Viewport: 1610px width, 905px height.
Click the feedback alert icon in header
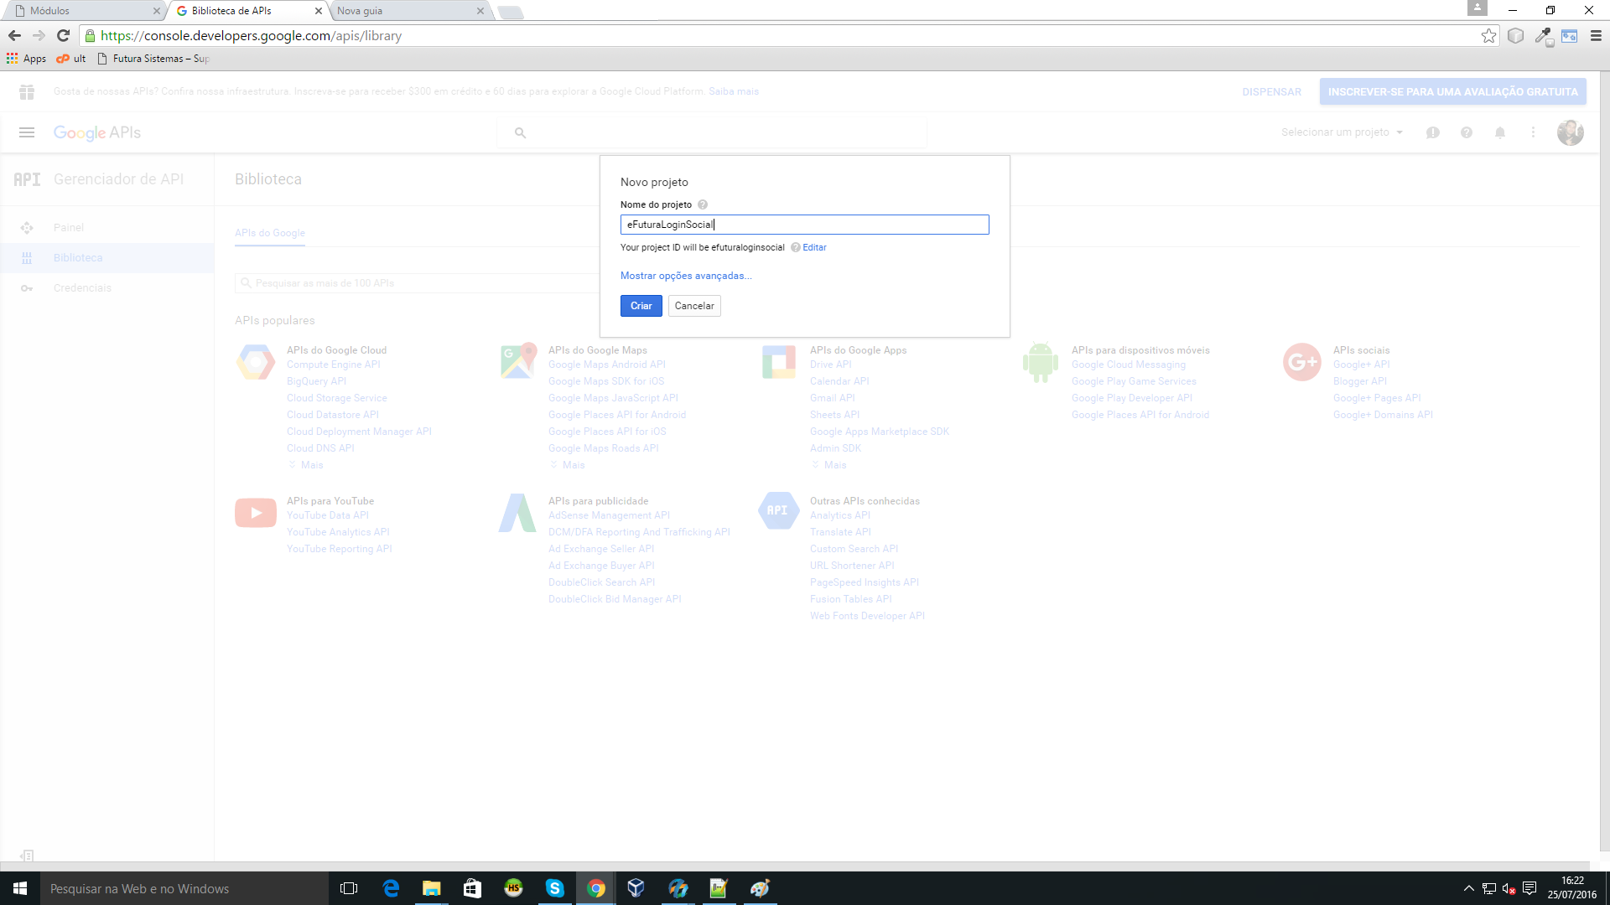1433,132
